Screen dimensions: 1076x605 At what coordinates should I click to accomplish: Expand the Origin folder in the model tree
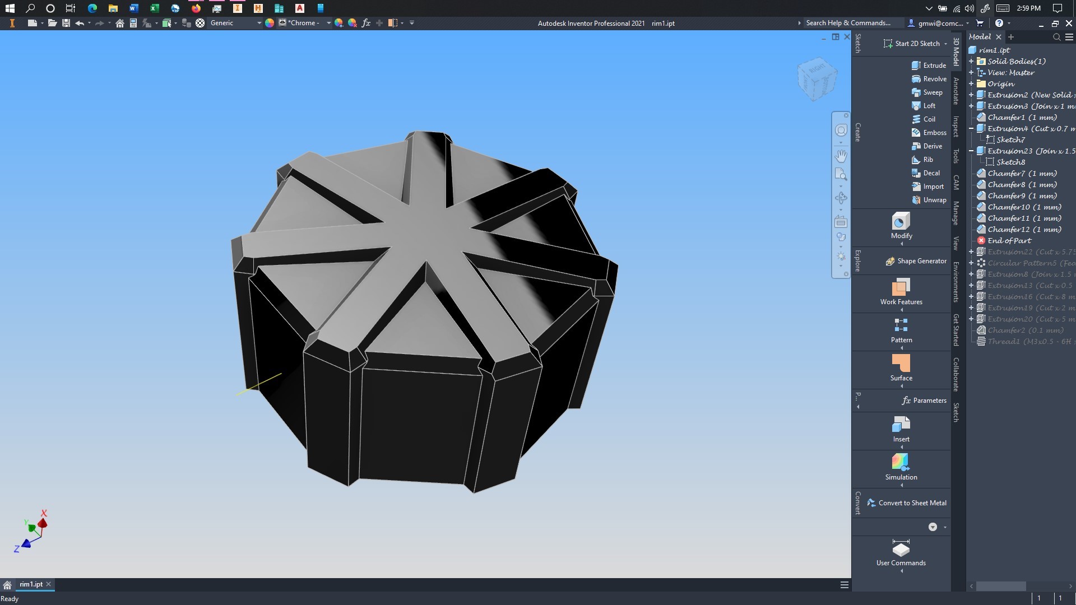972,83
